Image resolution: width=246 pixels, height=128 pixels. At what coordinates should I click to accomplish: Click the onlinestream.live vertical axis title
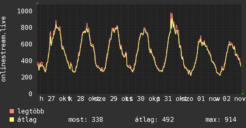[x=3, y=49]
